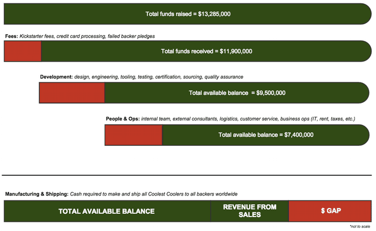Select the red People & Ops segment

[133, 135]
